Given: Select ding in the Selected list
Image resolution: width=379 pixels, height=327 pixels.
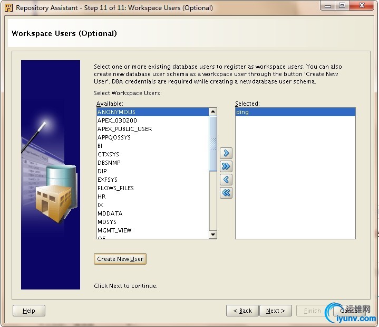Looking at the screenshot, I should pos(295,112).
